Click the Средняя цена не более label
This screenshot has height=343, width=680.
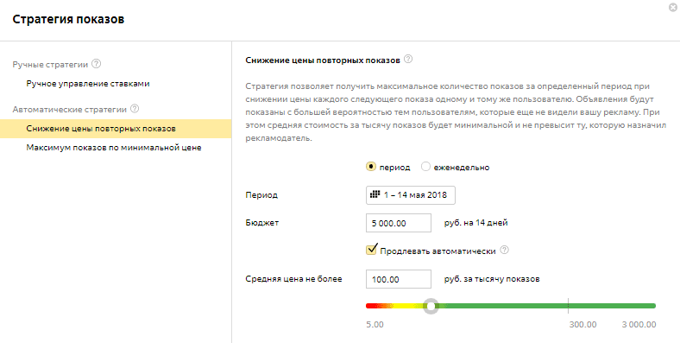click(x=293, y=279)
